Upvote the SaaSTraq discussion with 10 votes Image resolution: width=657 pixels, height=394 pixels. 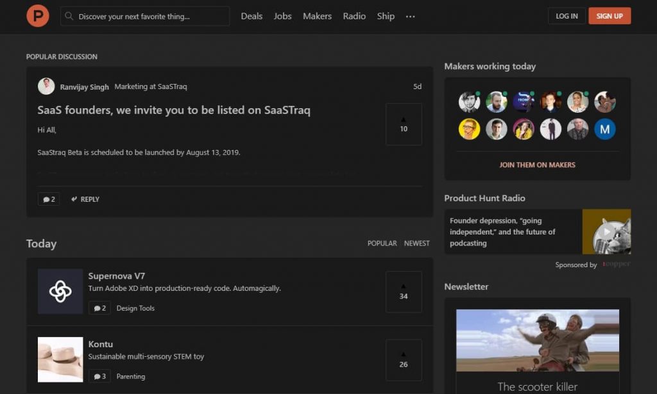coord(404,124)
